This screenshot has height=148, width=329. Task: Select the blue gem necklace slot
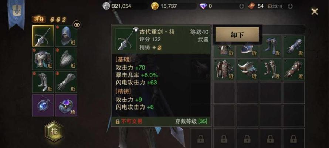43,105
